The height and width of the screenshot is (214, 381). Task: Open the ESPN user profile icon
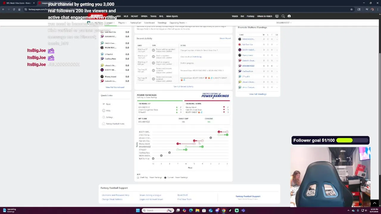coord(289,16)
